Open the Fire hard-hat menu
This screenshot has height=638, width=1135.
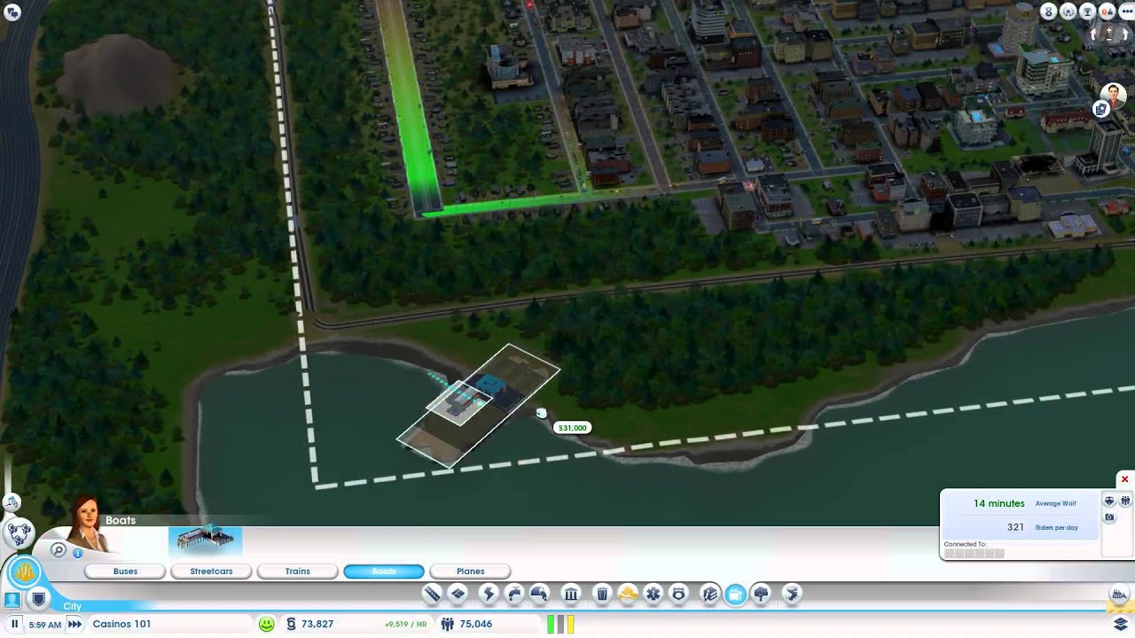click(628, 594)
